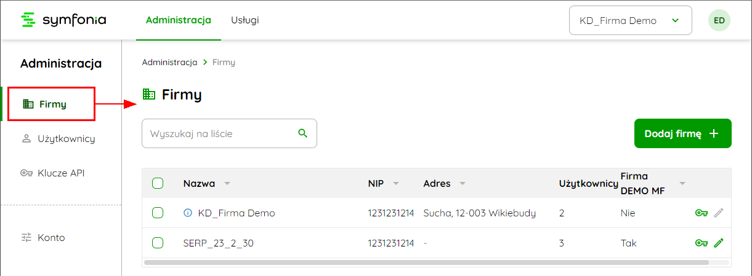Image resolution: width=752 pixels, height=276 pixels.
Task: Click the edit pencil for SERP_23_2_30
Action: tap(719, 243)
